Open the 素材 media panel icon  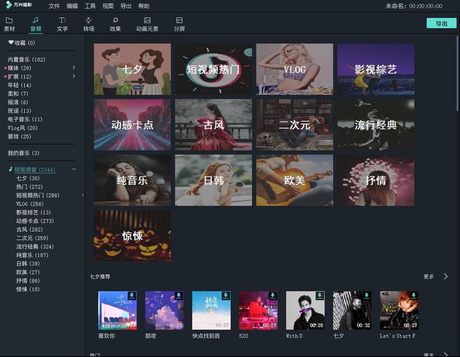point(9,20)
